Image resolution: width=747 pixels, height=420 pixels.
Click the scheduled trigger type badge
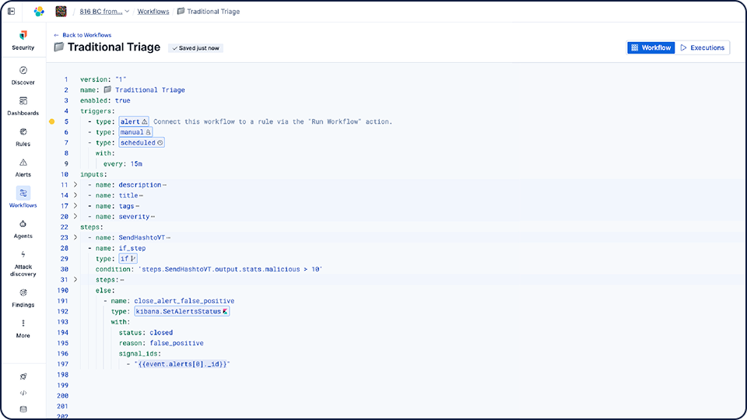[x=142, y=142]
